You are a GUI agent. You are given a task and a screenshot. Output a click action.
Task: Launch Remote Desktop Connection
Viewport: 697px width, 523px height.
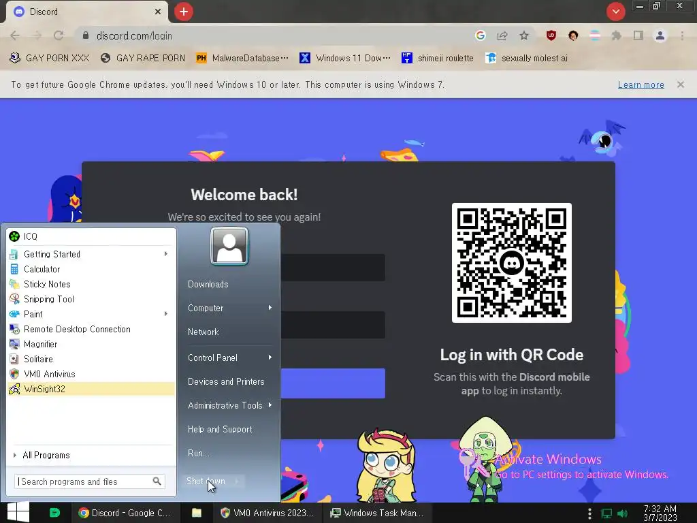(x=91, y=329)
